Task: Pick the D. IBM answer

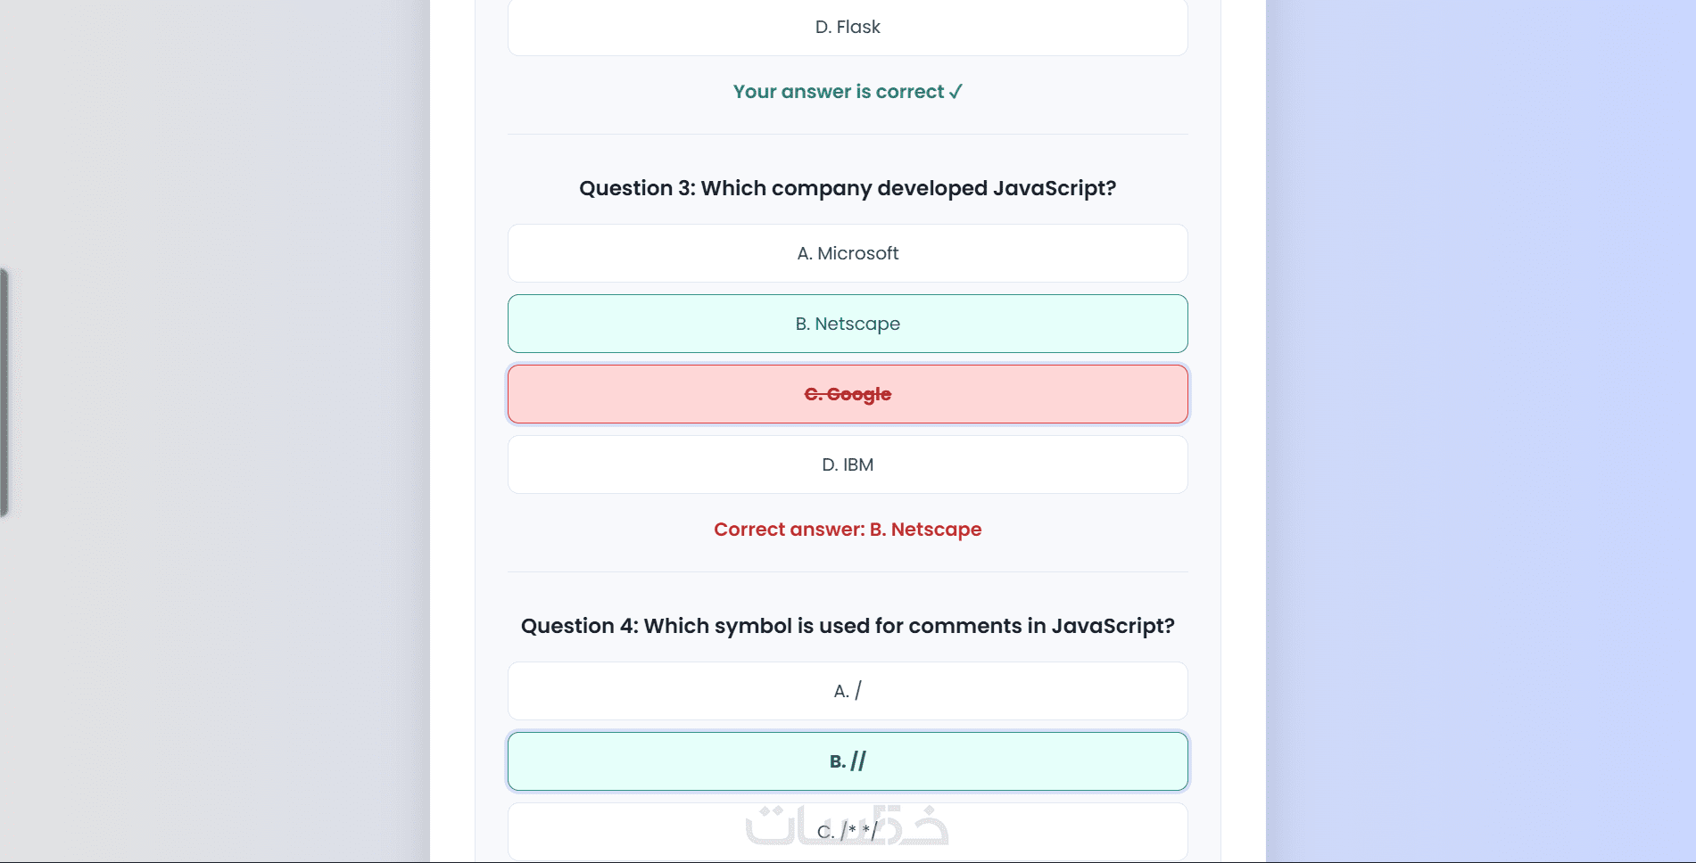Action: 848,464
